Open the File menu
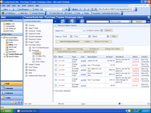The height and width of the screenshot is (113, 151). coord(4,6)
